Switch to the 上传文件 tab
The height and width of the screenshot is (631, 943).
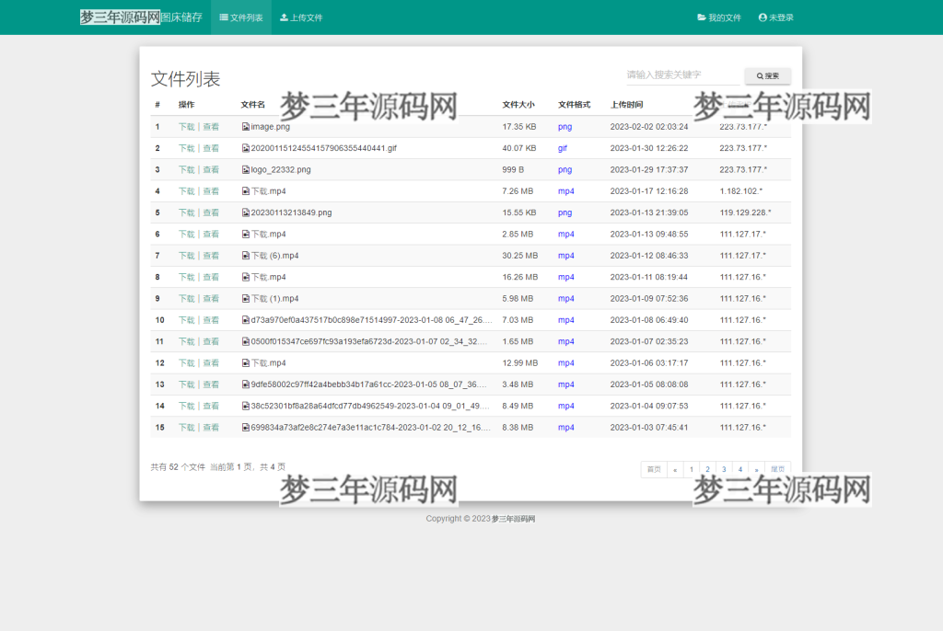302,17
